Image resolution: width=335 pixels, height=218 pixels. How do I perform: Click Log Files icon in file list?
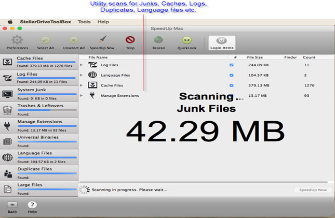[92, 65]
